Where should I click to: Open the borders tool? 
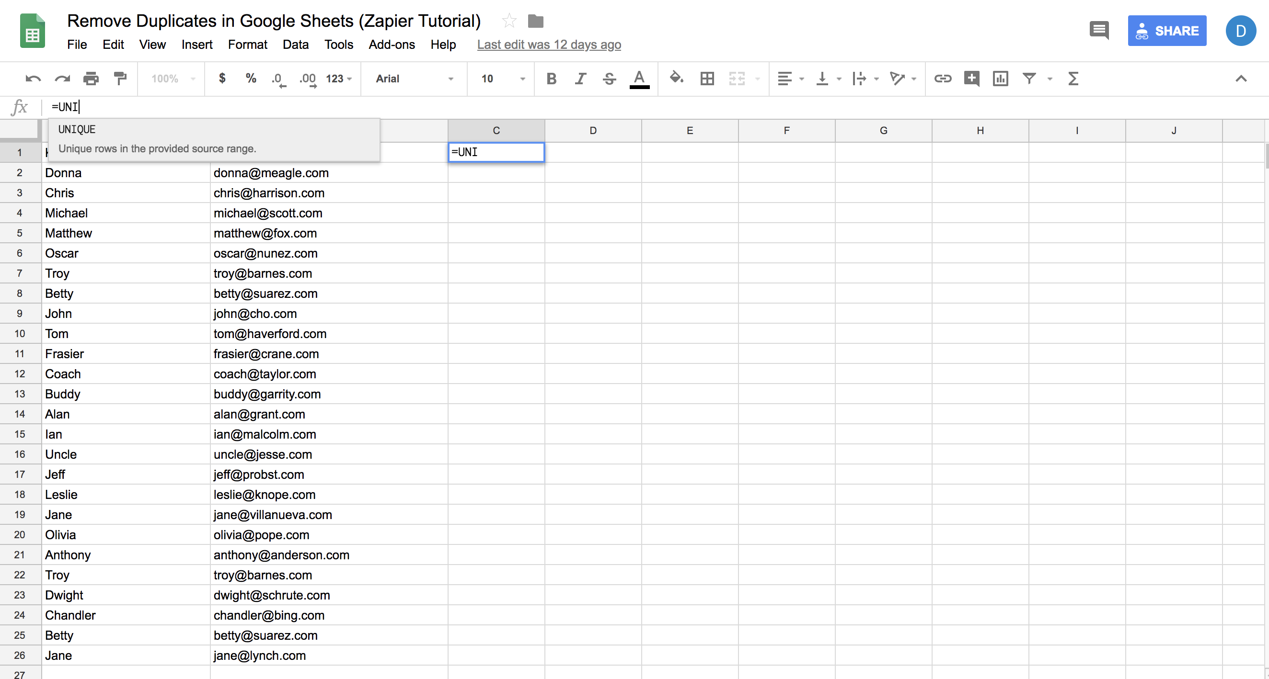[707, 79]
